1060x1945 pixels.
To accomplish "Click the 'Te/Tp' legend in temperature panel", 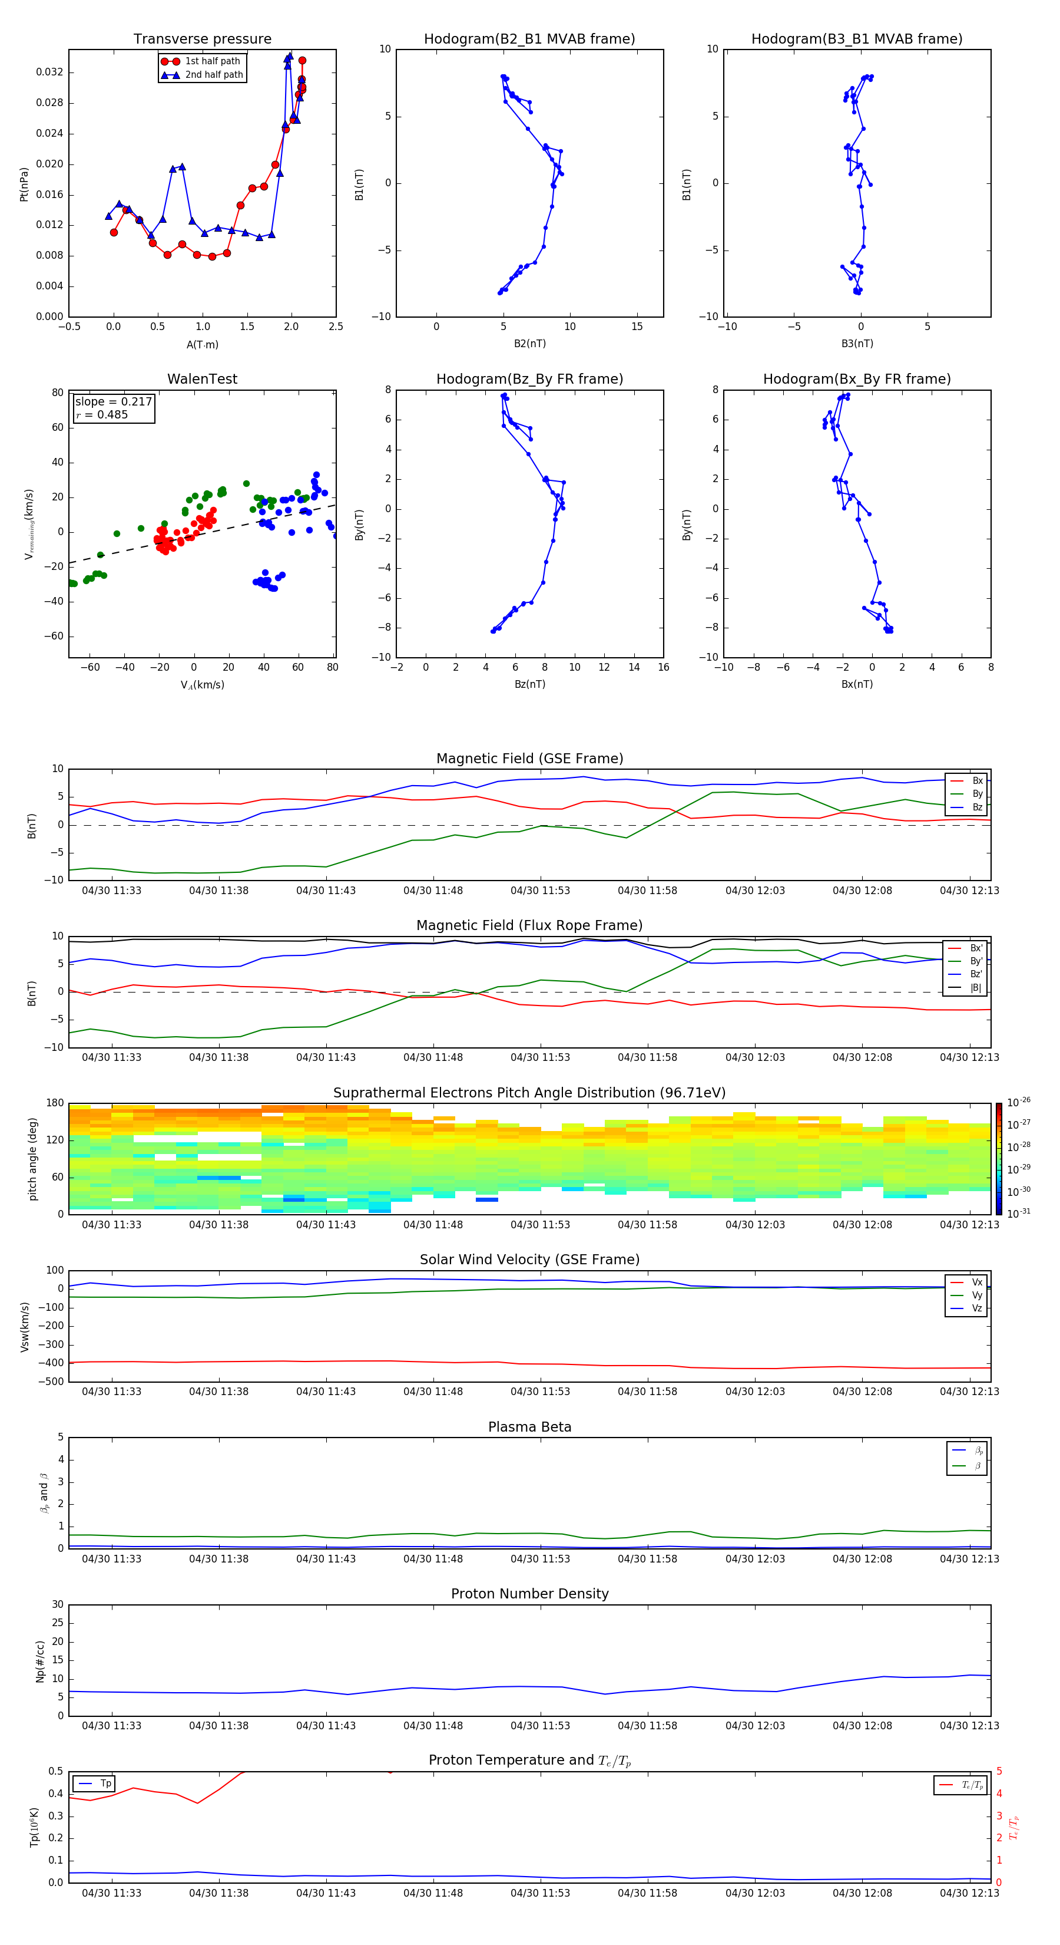I will pos(960,1785).
